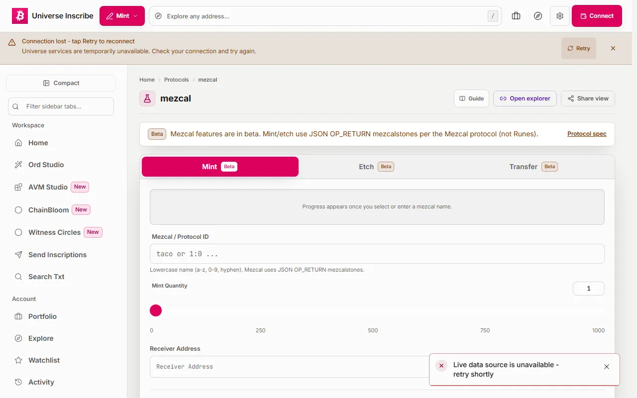Click the Mint Quantity slider handle
The image size is (637, 398).
156,310
